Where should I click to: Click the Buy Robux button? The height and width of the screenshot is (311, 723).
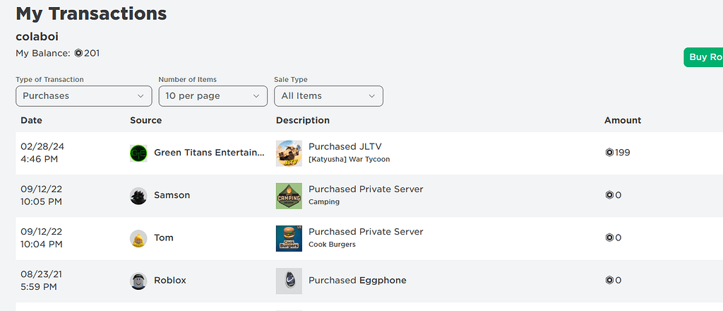[703, 57]
